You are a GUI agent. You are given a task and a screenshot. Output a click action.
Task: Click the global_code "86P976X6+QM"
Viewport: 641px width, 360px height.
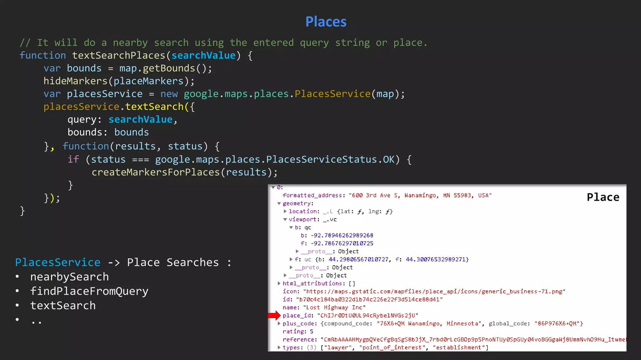557,323
